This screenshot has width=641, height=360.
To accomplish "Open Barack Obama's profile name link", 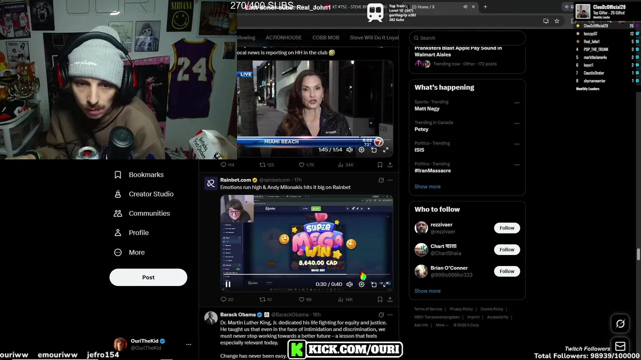I will click(238, 314).
